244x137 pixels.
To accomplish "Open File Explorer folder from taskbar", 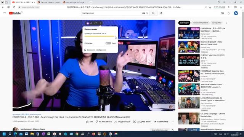I will [x=32, y=134].
